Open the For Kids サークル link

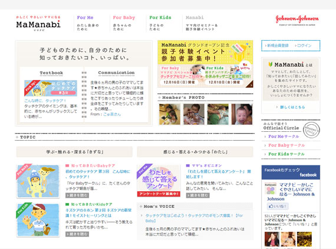coord(286,154)
